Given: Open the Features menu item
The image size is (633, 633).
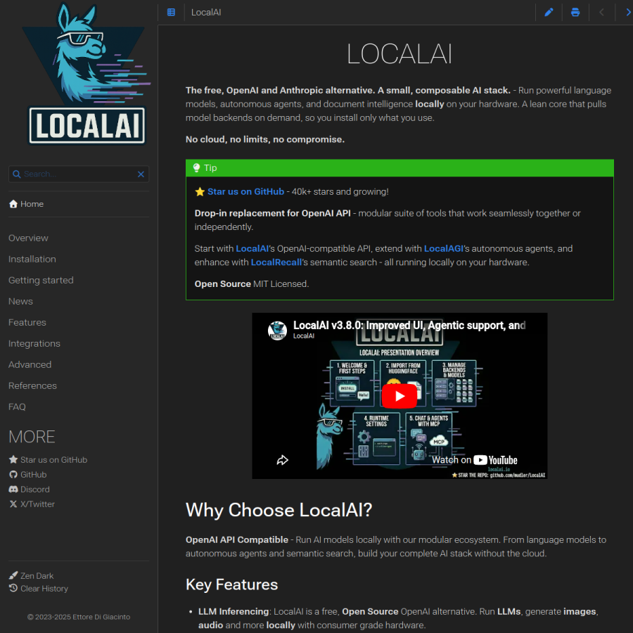Looking at the screenshot, I should click(27, 323).
